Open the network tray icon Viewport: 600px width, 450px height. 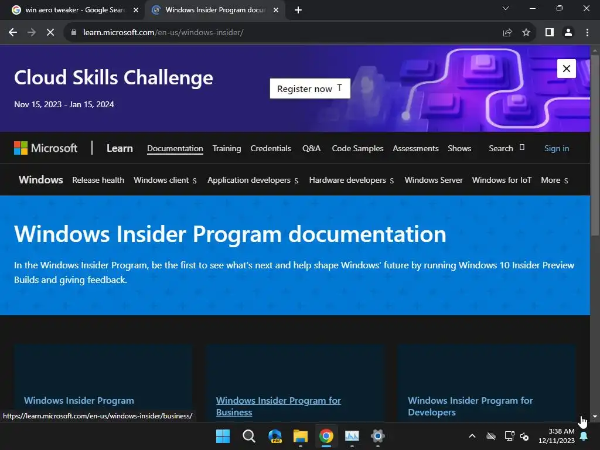(509, 436)
